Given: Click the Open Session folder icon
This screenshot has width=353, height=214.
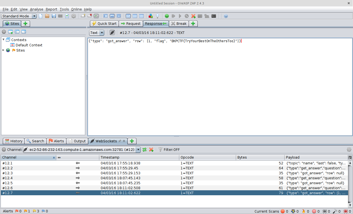Looking at the screenshot, I should [47, 16].
